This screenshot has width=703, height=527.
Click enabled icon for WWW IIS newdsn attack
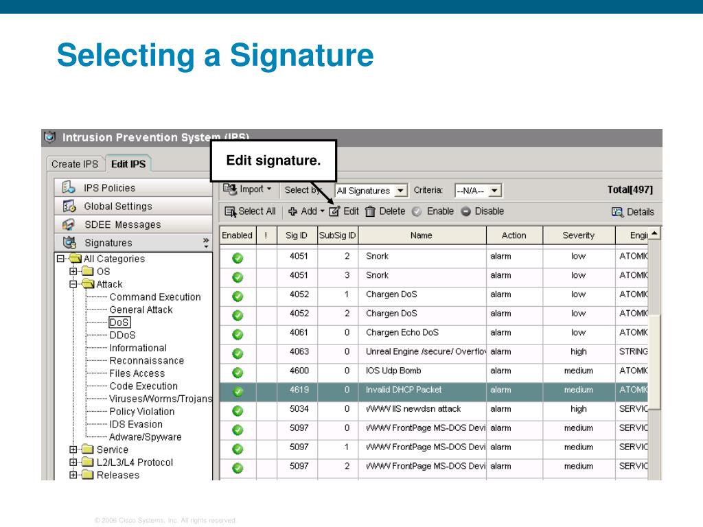[x=238, y=410]
